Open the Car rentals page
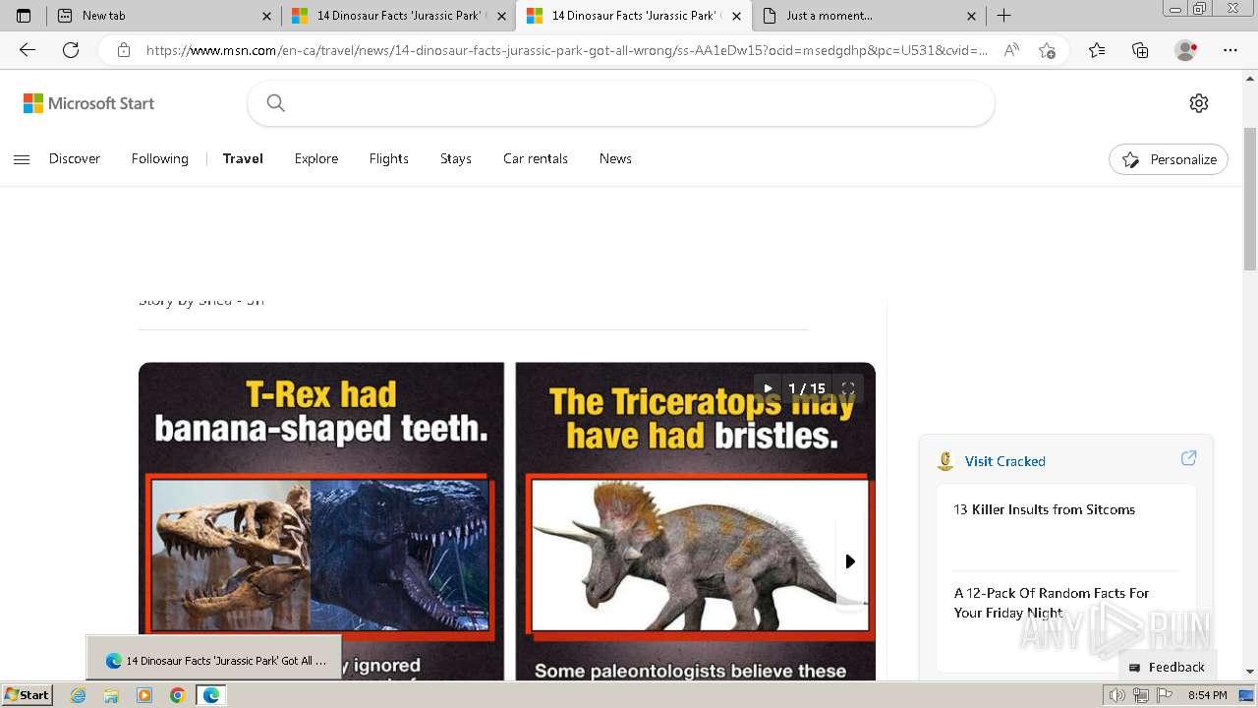This screenshot has height=708, width=1258. click(x=536, y=158)
